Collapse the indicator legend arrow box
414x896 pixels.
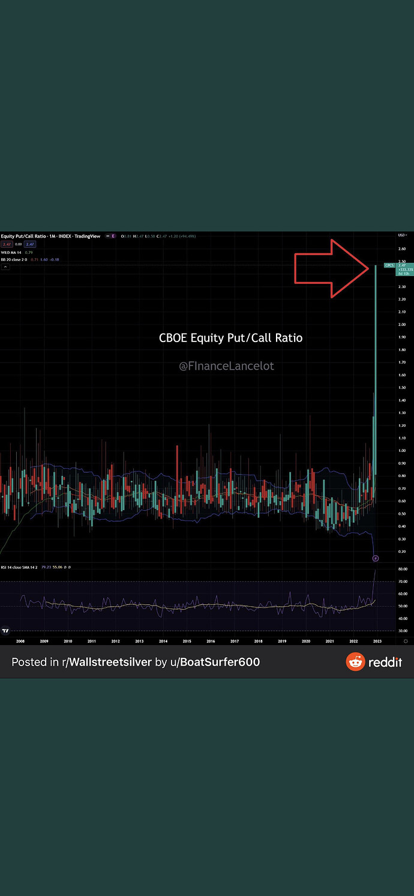[5, 266]
